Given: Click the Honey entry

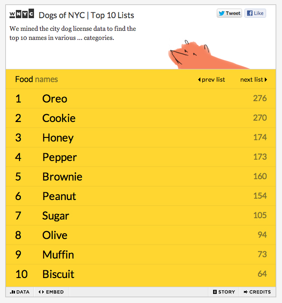Looking at the screenshot, I should coord(58,137).
